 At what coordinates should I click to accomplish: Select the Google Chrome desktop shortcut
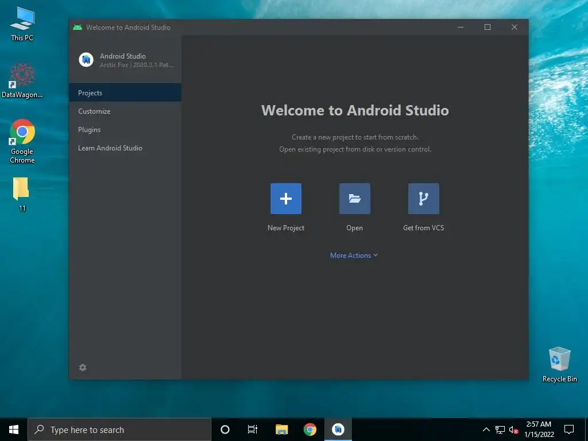click(x=22, y=141)
